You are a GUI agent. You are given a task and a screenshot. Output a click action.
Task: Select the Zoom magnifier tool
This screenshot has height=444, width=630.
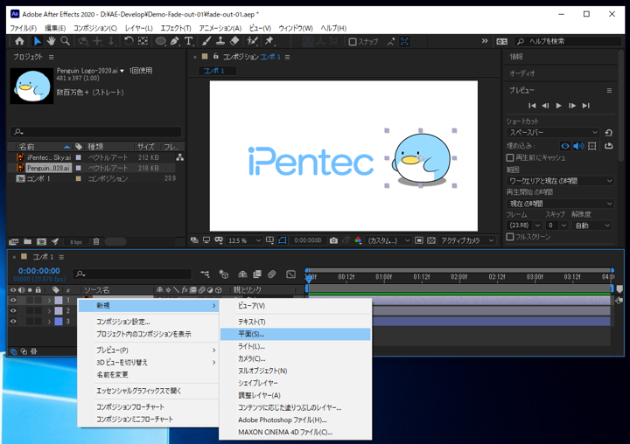point(65,41)
